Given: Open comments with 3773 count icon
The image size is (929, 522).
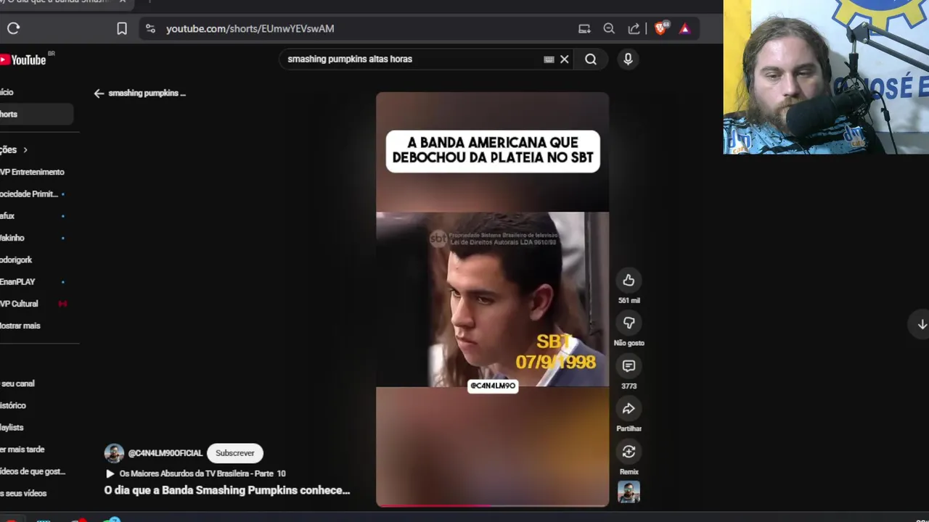Looking at the screenshot, I should tap(629, 366).
